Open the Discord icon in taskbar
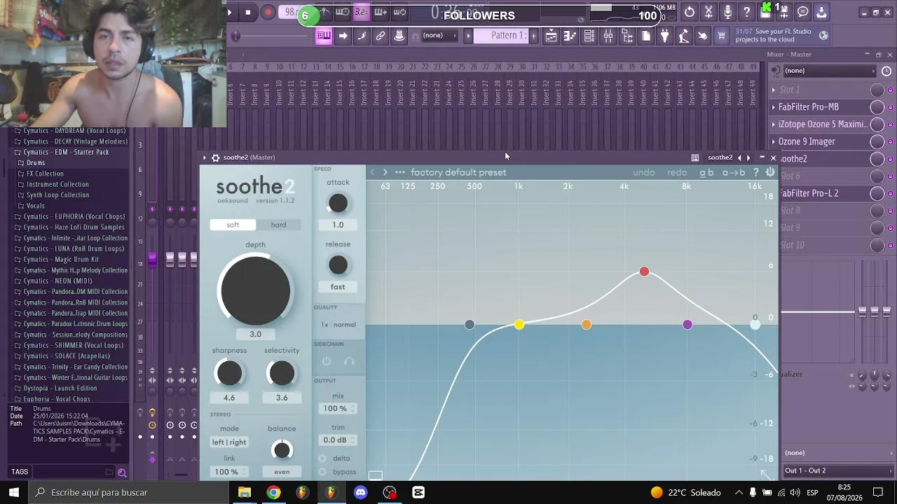Screen dimensions: 897x504 click(360, 492)
